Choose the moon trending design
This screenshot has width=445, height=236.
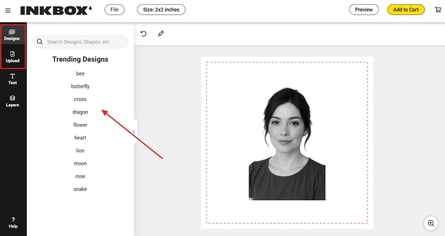[80, 164]
